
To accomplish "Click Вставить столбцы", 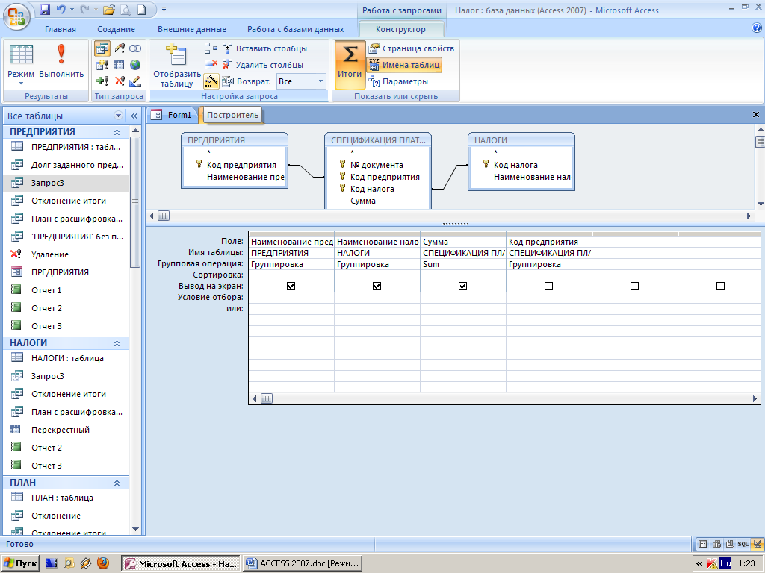I will (x=265, y=48).
